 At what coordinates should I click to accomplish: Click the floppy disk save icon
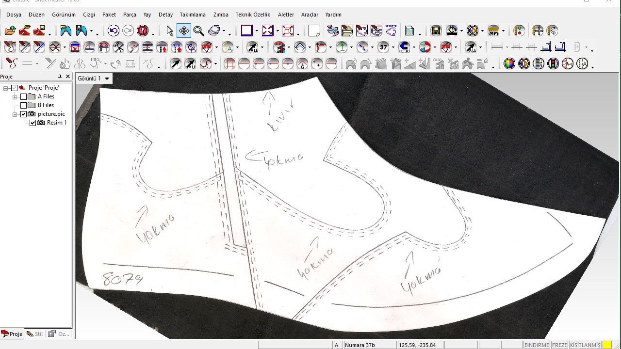[x=436, y=31]
